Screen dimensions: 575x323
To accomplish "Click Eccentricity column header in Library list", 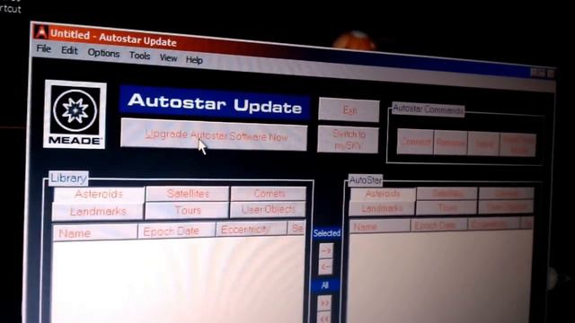I will (252, 230).
